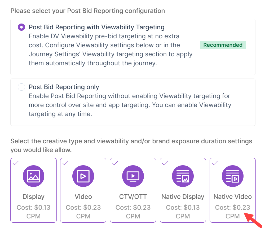Click the Video card label text
This screenshot has width=265, height=229.
pos(83,197)
